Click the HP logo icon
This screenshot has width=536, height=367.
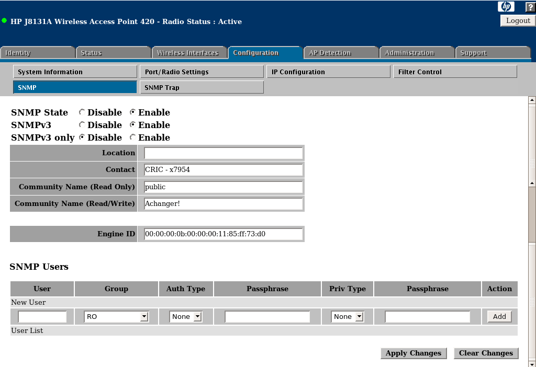[506, 6]
